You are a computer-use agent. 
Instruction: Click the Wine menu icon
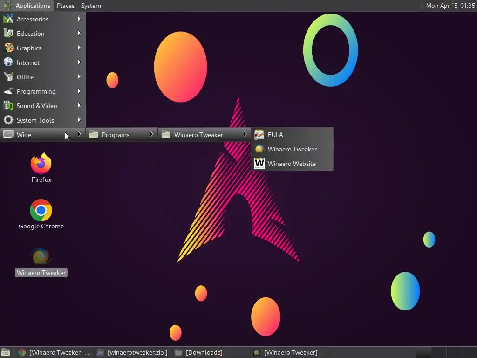pos(8,134)
